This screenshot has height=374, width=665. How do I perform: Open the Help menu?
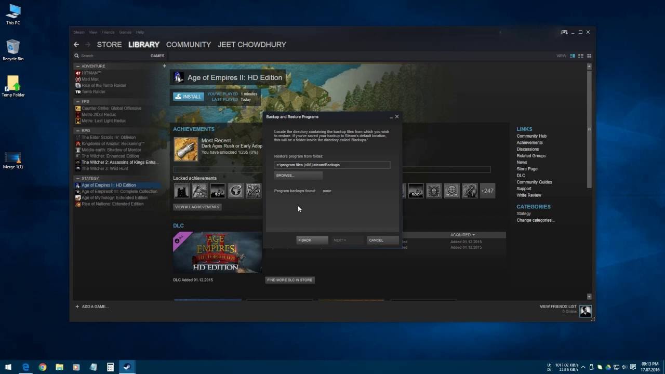[x=140, y=32]
